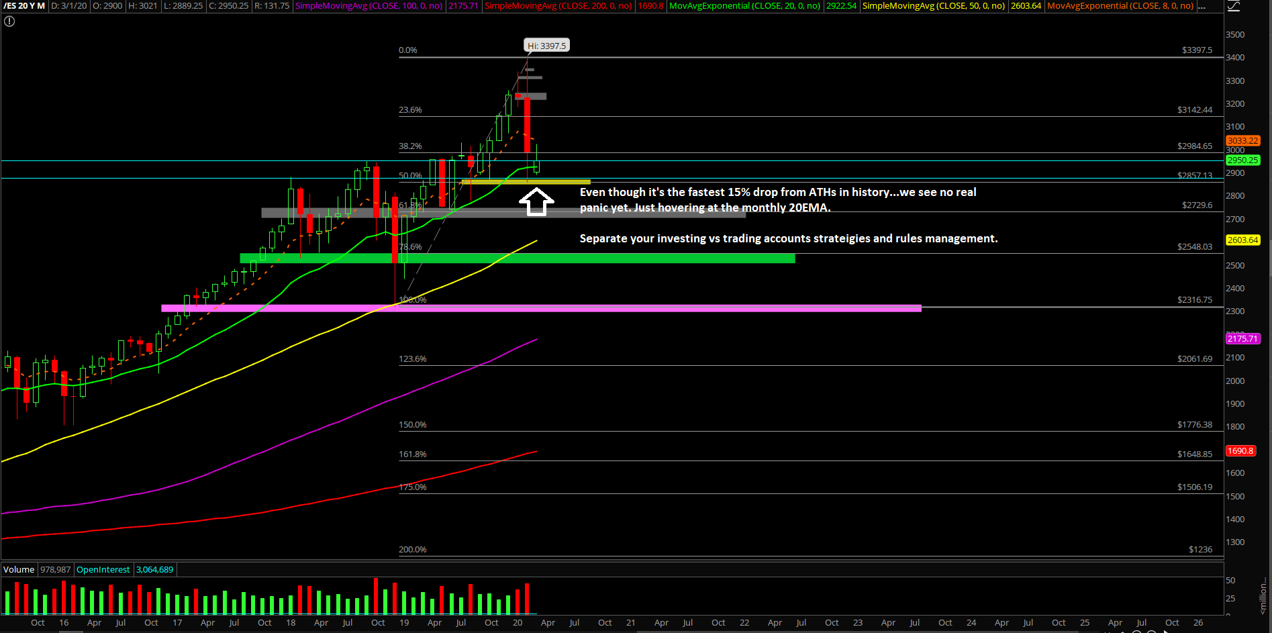The height and width of the screenshot is (633, 1272).
Task: Click the 1690.8 value in the header
Action: tap(650, 6)
